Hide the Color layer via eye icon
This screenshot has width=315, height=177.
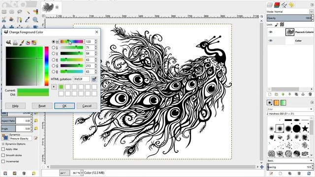pos(271,40)
